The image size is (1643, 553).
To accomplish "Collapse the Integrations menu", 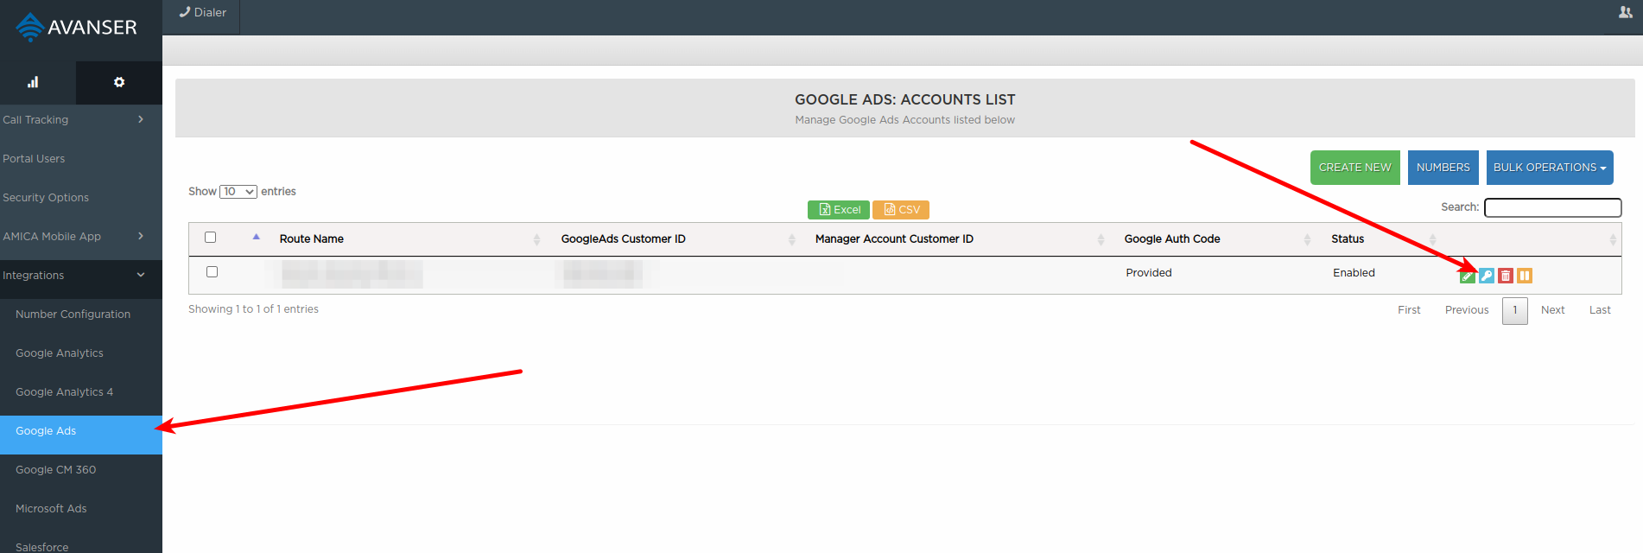I will click(81, 276).
